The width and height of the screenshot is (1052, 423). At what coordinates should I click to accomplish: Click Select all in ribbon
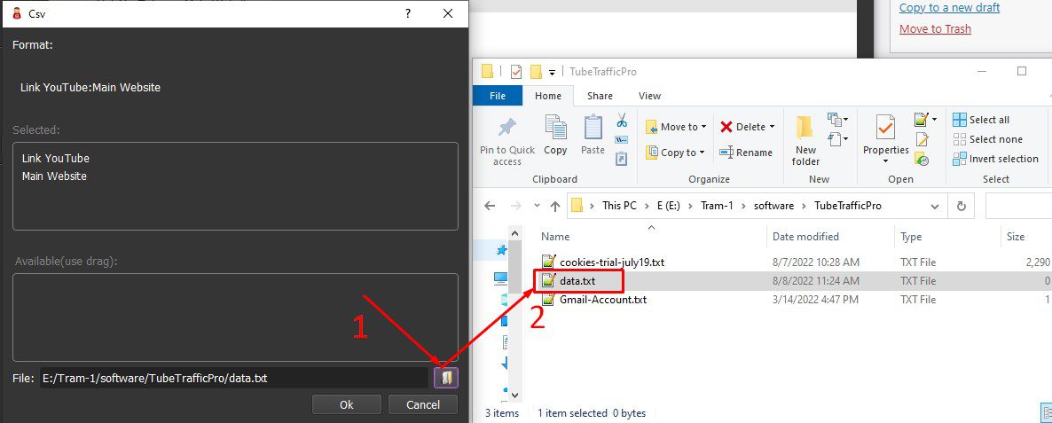(x=982, y=120)
